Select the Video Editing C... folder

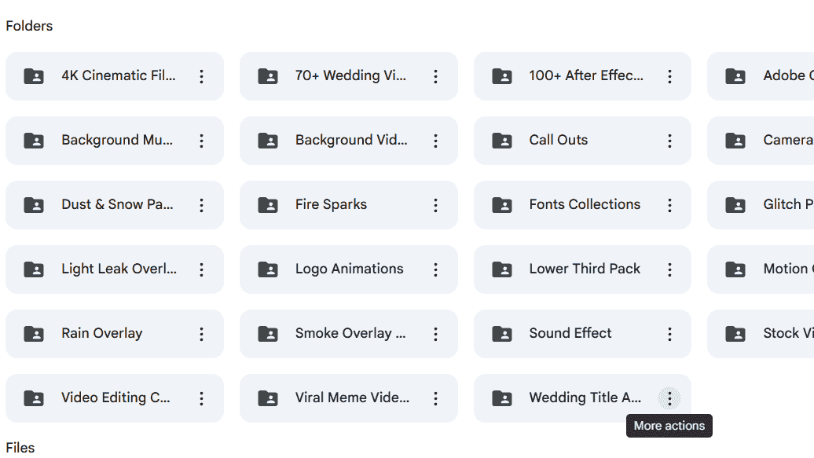pyautogui.click(x=114, y=398)
